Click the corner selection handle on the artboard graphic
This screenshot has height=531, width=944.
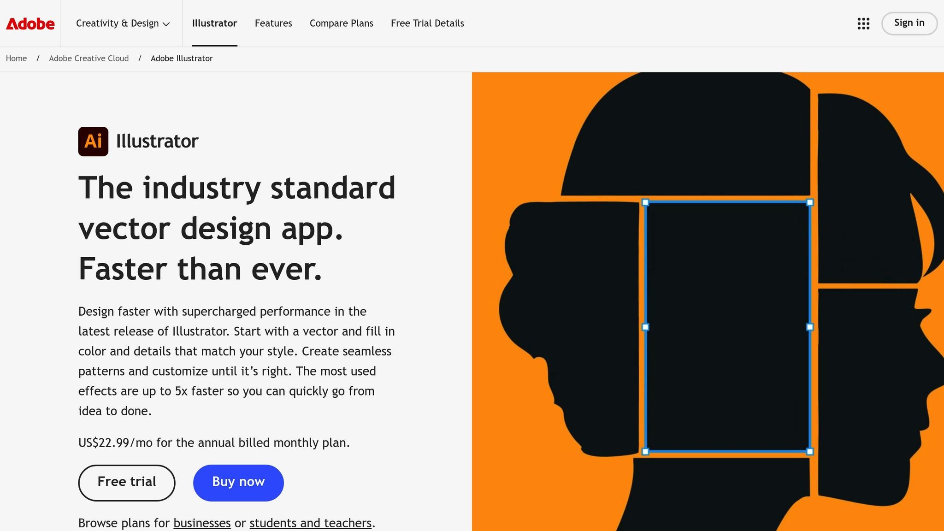click(x=810, y=202)
